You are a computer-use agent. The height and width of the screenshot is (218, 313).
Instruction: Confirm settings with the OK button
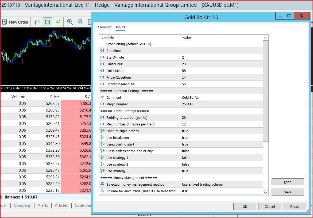point(245,206)
